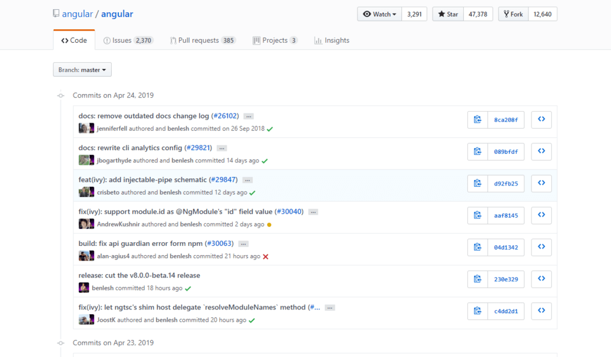The width and height of the screenshot is (611, 357).
Task: Copy full SHA for commit c4dd2d1
Action: 477,311
